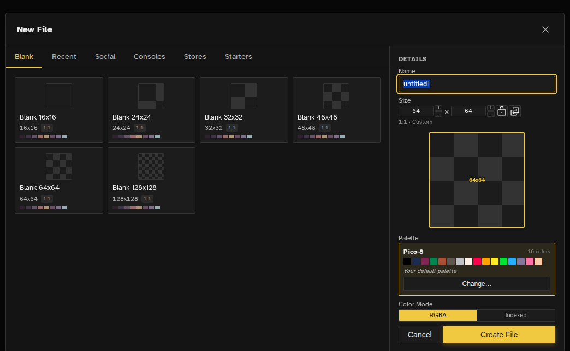Click the bright green Pico-8 swatch
Screen dimensions: 570x351
(503, 261)
